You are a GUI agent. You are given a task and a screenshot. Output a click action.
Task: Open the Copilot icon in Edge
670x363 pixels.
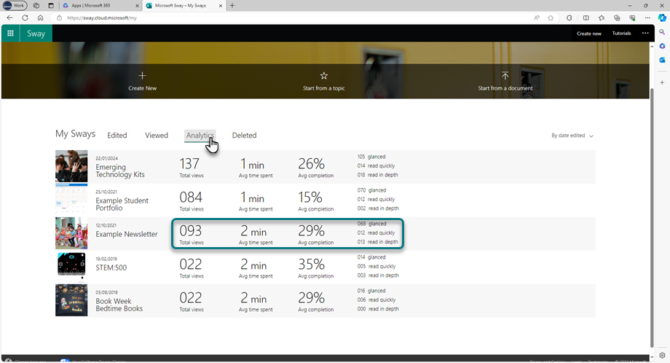(x=662, y=17)
